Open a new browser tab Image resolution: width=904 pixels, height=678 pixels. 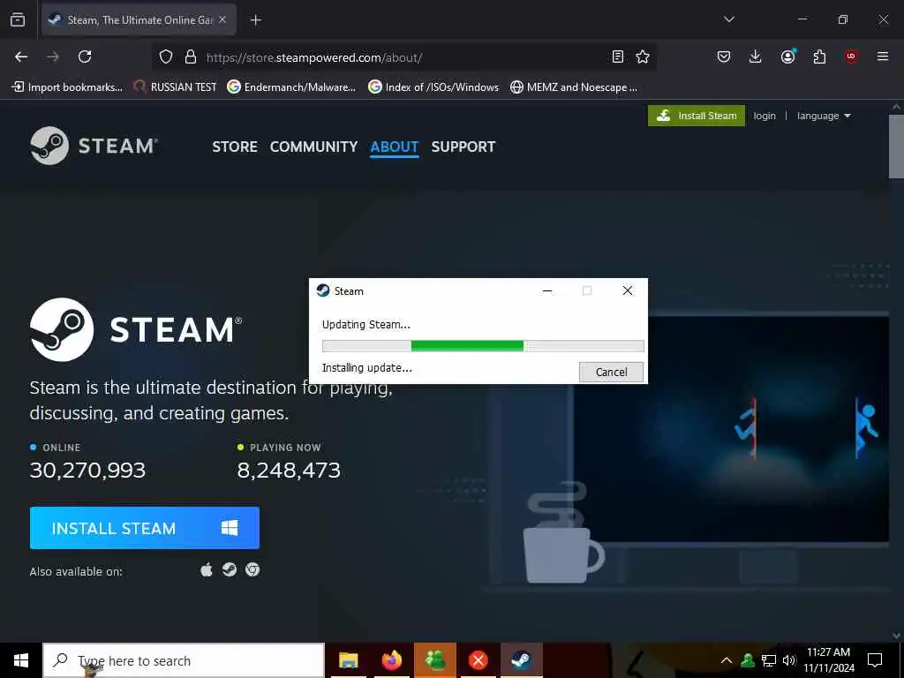pos(255,20)
